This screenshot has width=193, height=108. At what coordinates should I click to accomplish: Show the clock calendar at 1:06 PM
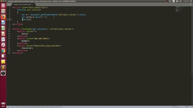(x=186, y=1)
